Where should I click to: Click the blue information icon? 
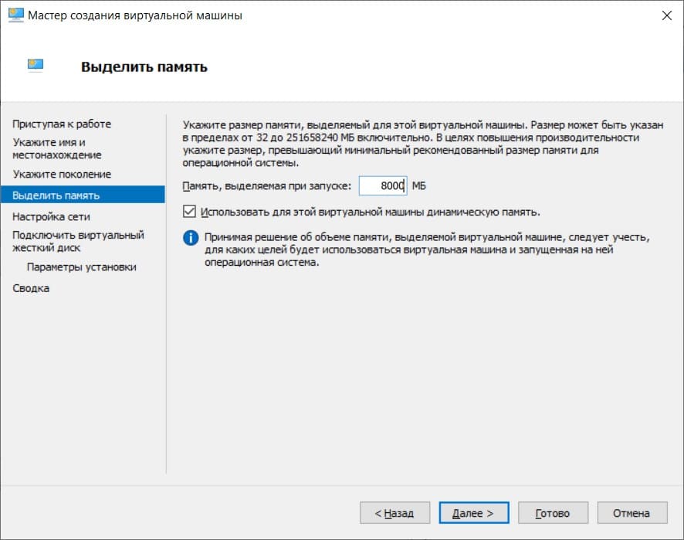[188, 237]
